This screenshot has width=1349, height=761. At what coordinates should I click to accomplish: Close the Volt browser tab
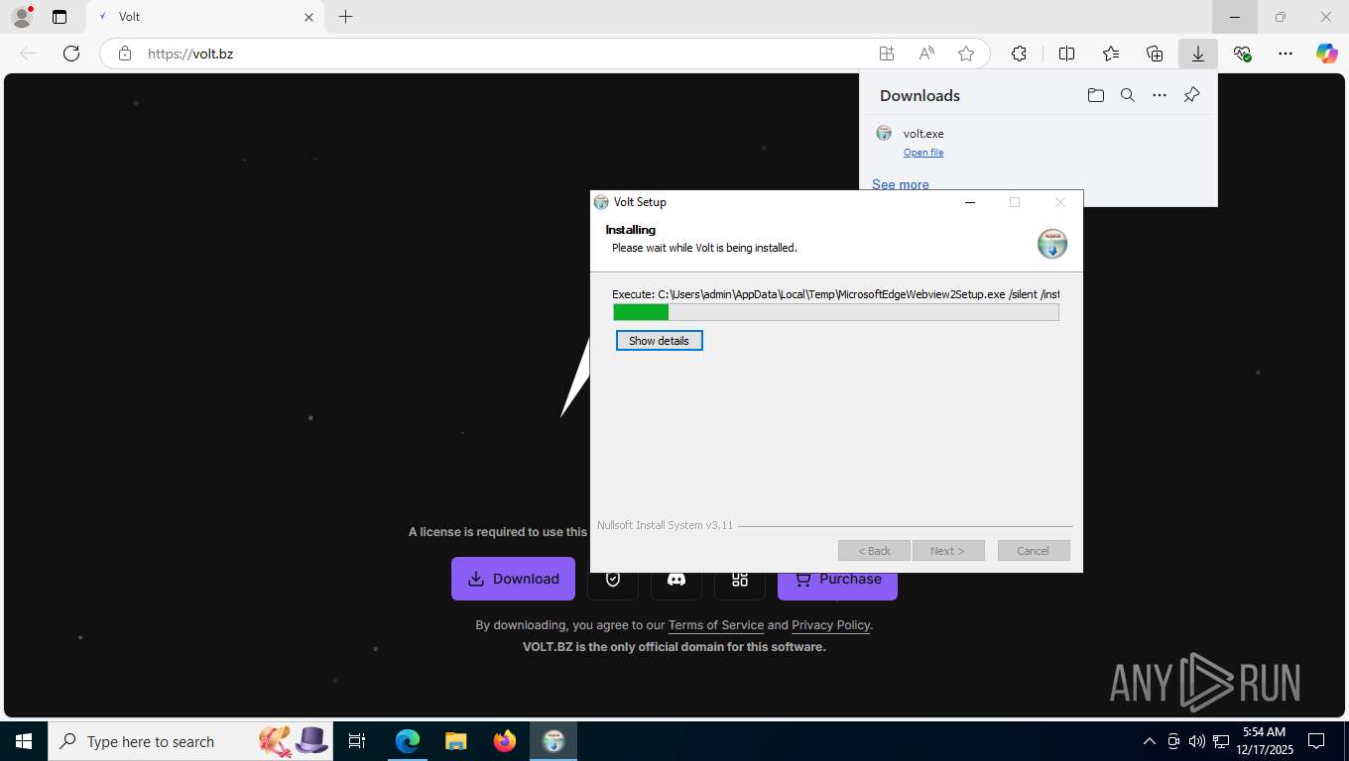(308, 17)
